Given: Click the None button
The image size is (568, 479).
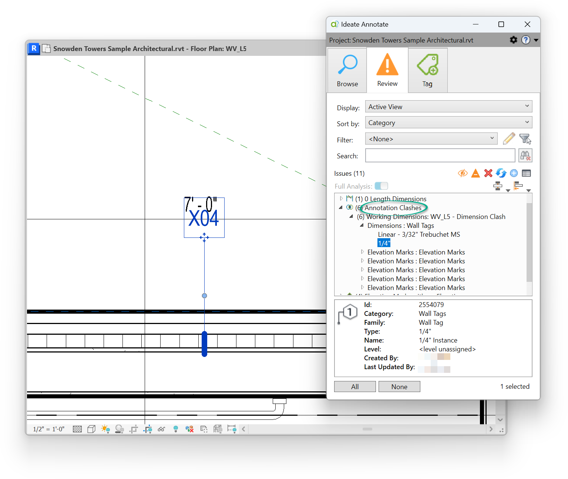Looking at the screenshot, I should coord(399,387).
